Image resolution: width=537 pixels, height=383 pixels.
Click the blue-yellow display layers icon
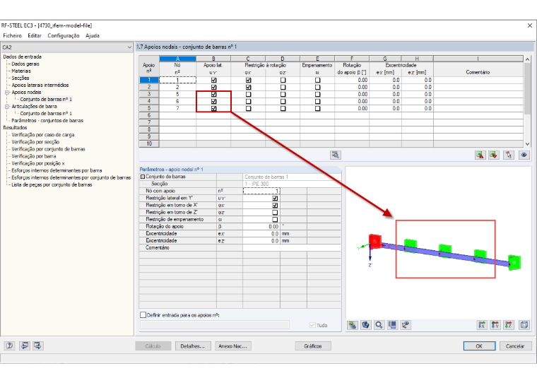(392, 325)
